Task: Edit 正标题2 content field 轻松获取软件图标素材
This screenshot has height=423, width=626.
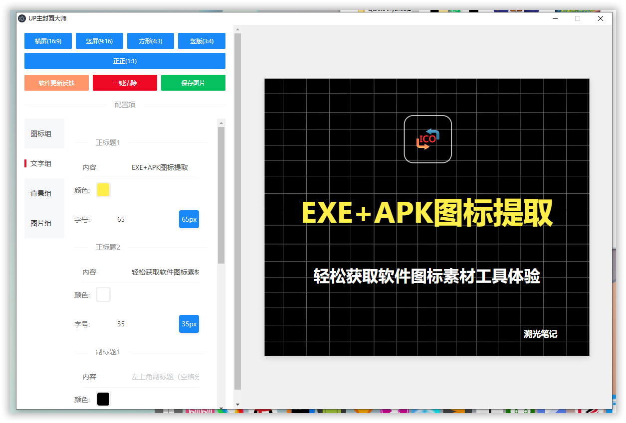Action: [x=165, y=272]
